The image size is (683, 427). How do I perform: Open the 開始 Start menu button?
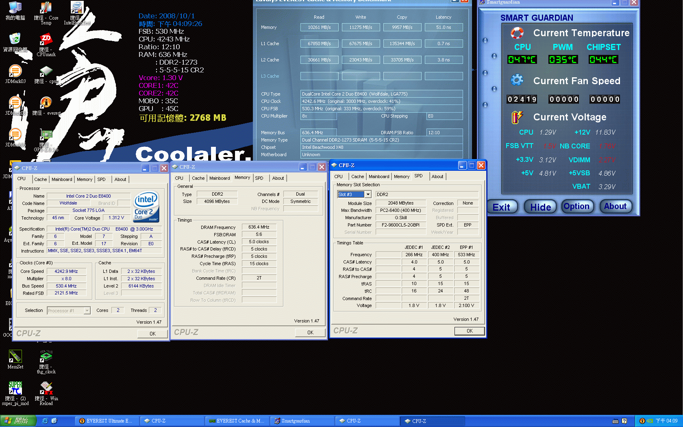tap(18, 421)
